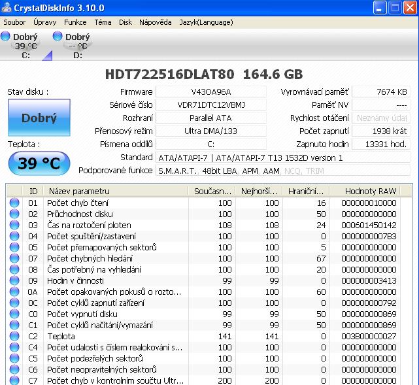Screen dimensions: 419x385
Task: Click the 39 °C temperature button
Action: [x=39, y=163]
